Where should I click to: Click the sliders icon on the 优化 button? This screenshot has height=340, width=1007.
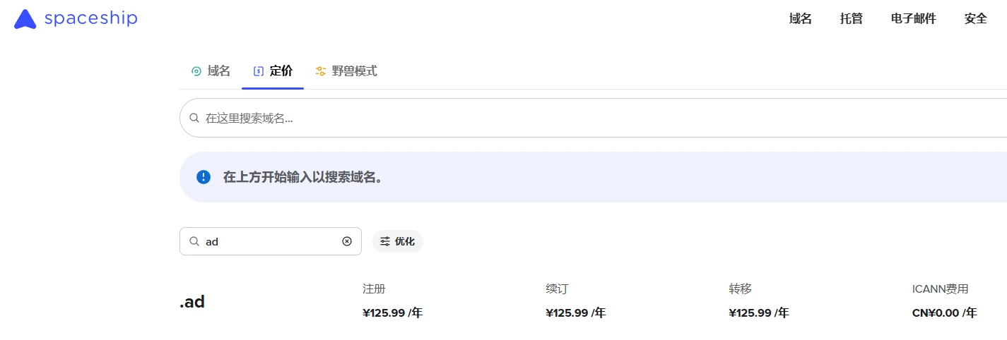click(x=385, y=241)
